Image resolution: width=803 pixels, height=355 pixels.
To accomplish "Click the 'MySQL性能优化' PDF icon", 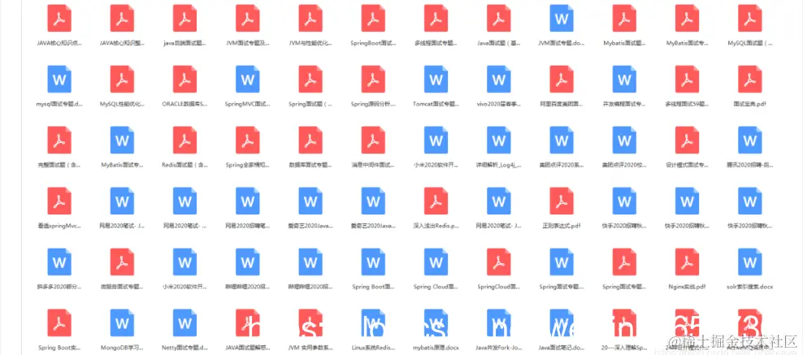I will (x=123, y=79).
